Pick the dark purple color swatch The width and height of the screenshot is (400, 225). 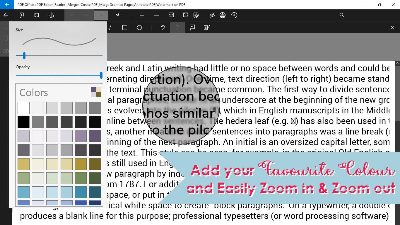(x=95, y=136)
